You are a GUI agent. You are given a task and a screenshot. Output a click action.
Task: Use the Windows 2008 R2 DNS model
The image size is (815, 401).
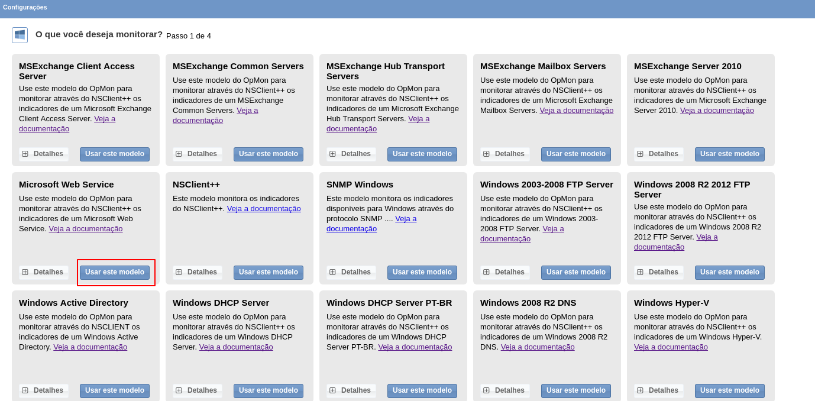point(576,390)
